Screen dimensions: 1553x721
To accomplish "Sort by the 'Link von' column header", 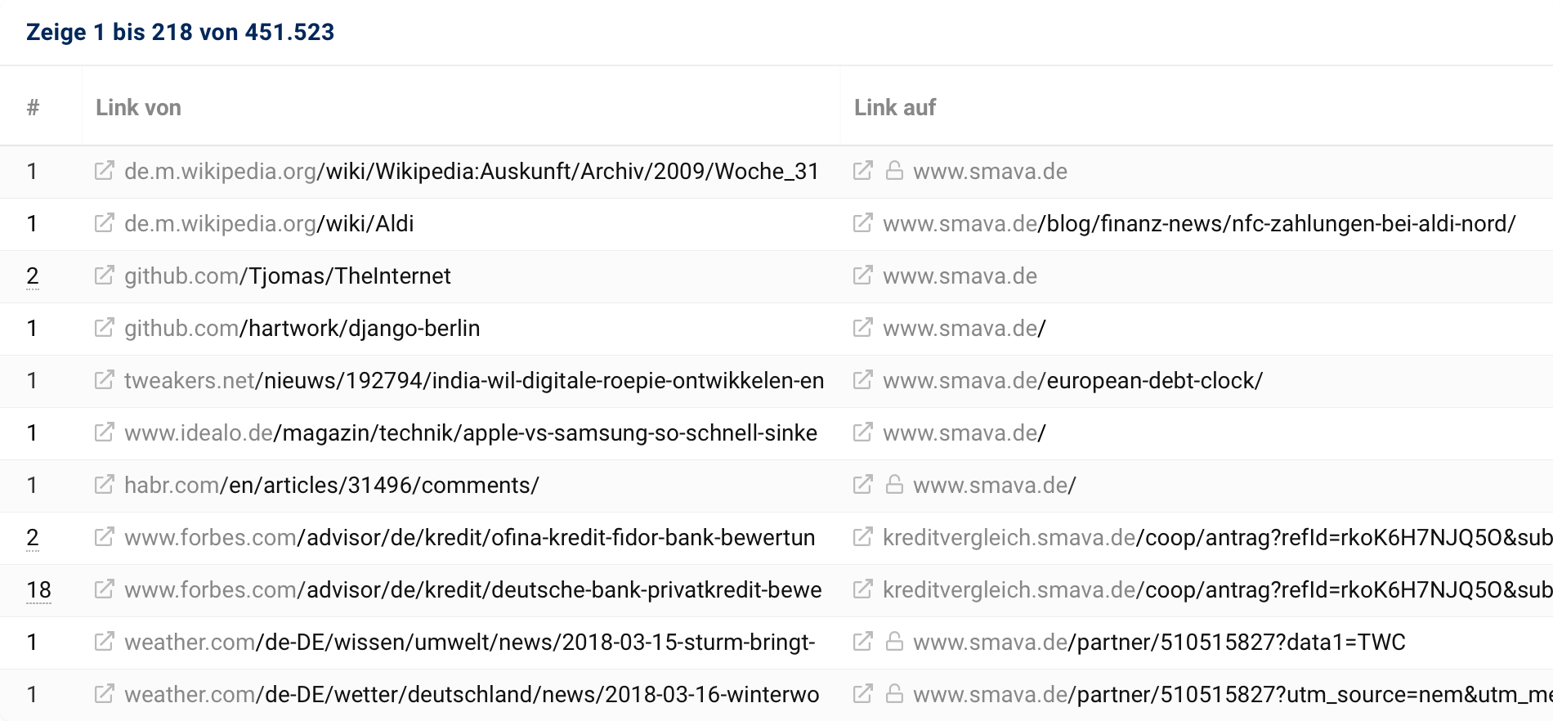I will pos(138,107).
